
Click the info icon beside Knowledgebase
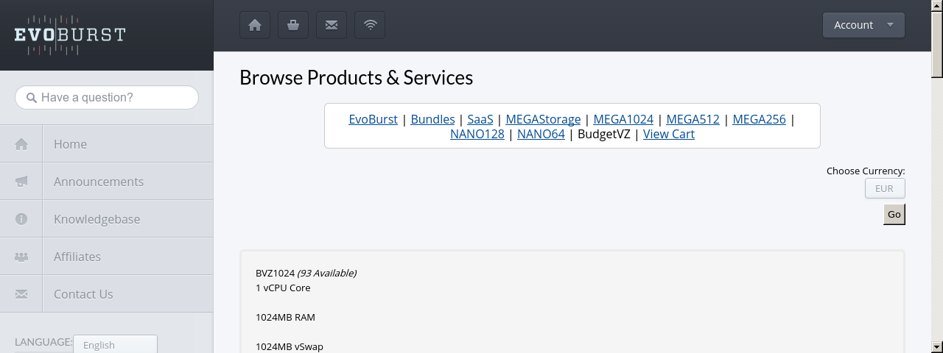[x=21, y=219]
